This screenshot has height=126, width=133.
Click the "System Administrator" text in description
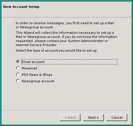86,41
